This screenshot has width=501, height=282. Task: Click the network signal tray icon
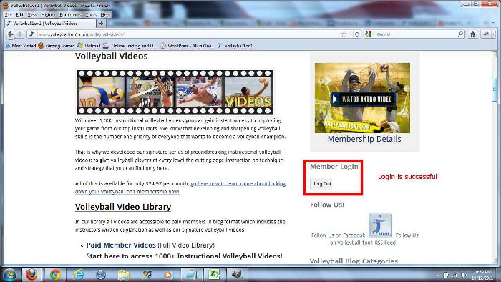[455, 275]
